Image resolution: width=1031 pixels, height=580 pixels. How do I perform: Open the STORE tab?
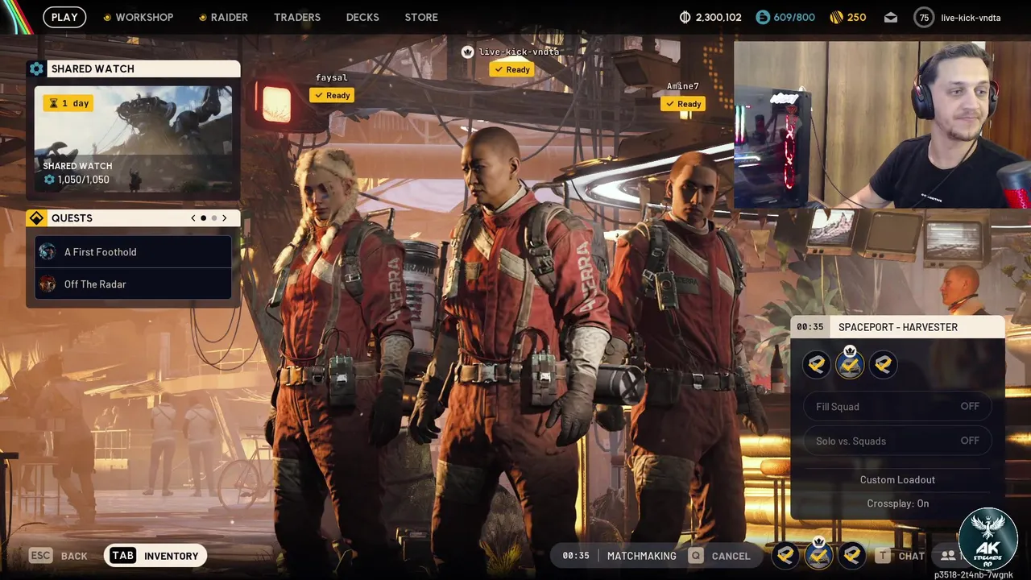(421, 17)
